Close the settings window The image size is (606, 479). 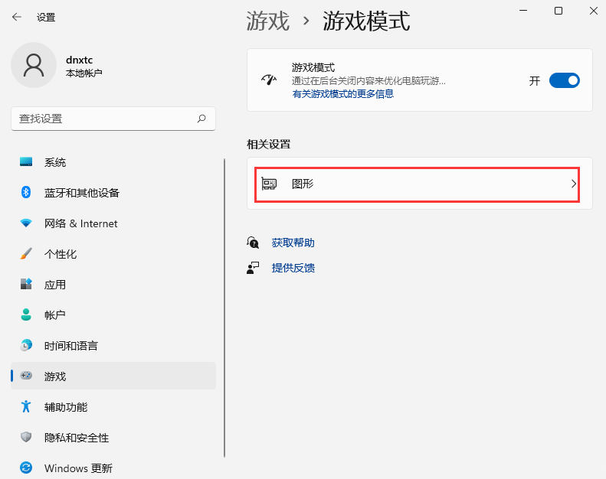(594, 11)
